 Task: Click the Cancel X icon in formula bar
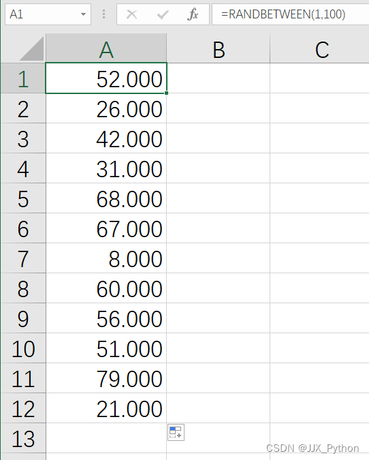point(131,14)
